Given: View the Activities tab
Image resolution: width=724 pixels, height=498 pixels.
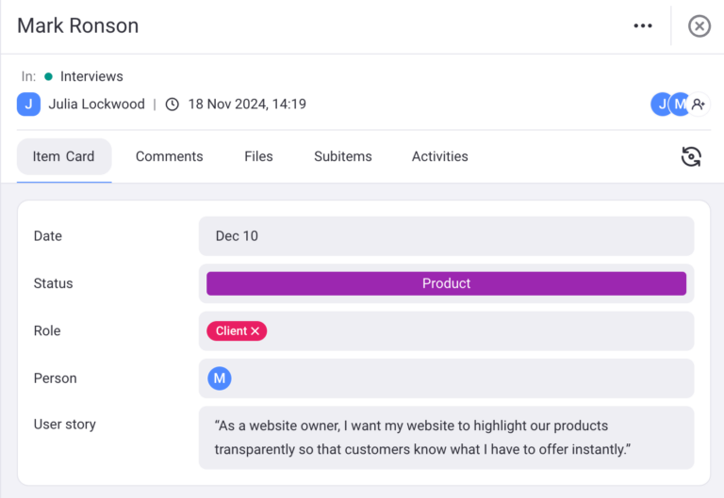Looking at the screenshot, I should click(x=439, y=156).
